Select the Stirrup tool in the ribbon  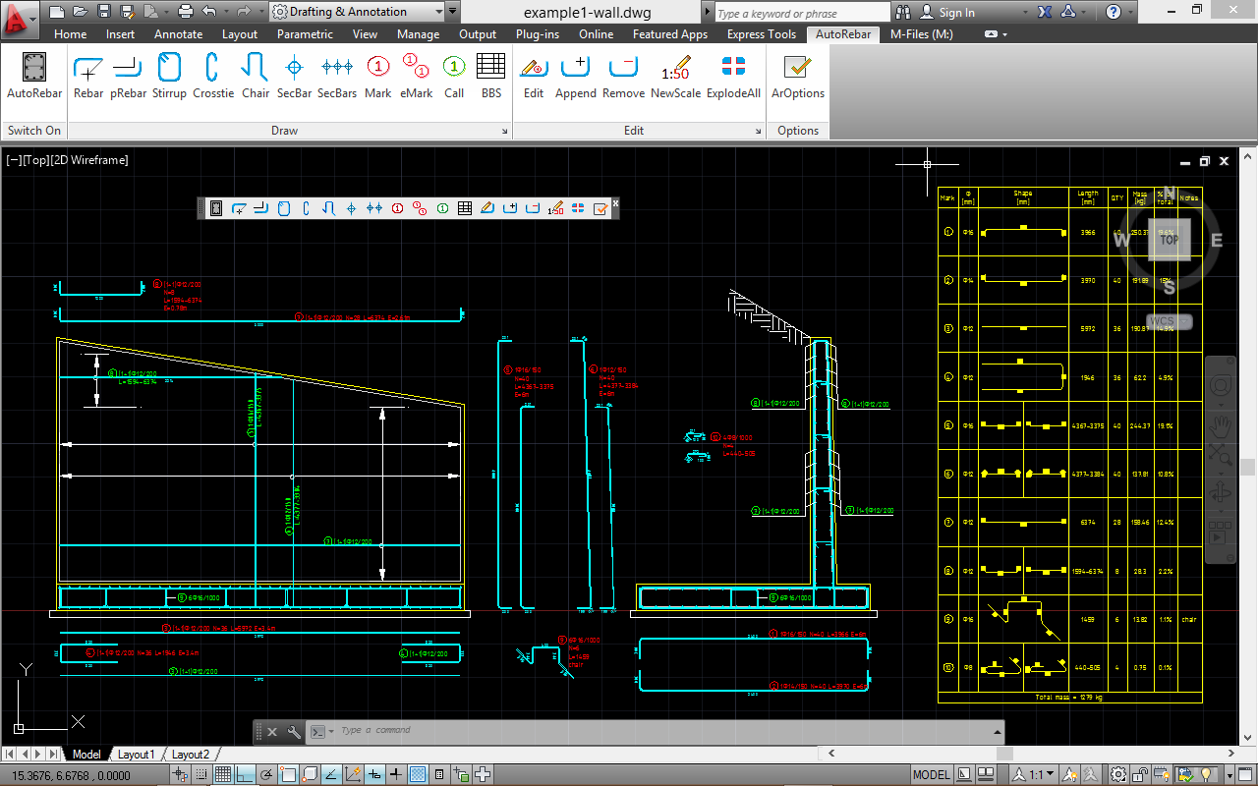[x=169, y=77]
